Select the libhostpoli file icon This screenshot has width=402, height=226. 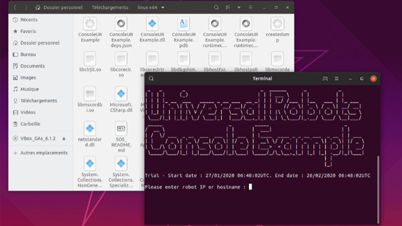pos(246,59)
